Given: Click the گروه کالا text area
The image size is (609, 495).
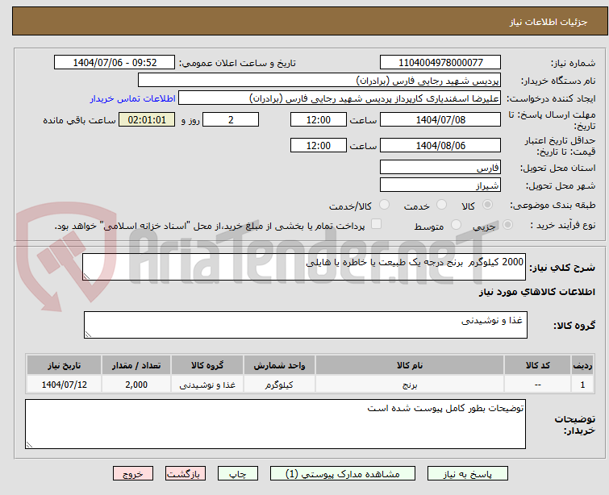Looking at the screenshot, I should [305, 325].
